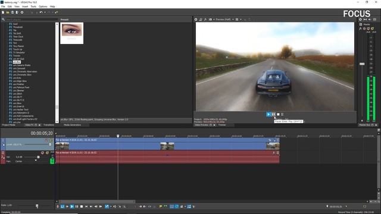This screenshot has width=381, height=214.
Task: Solo the video track
Action: [x=51, y=140]
